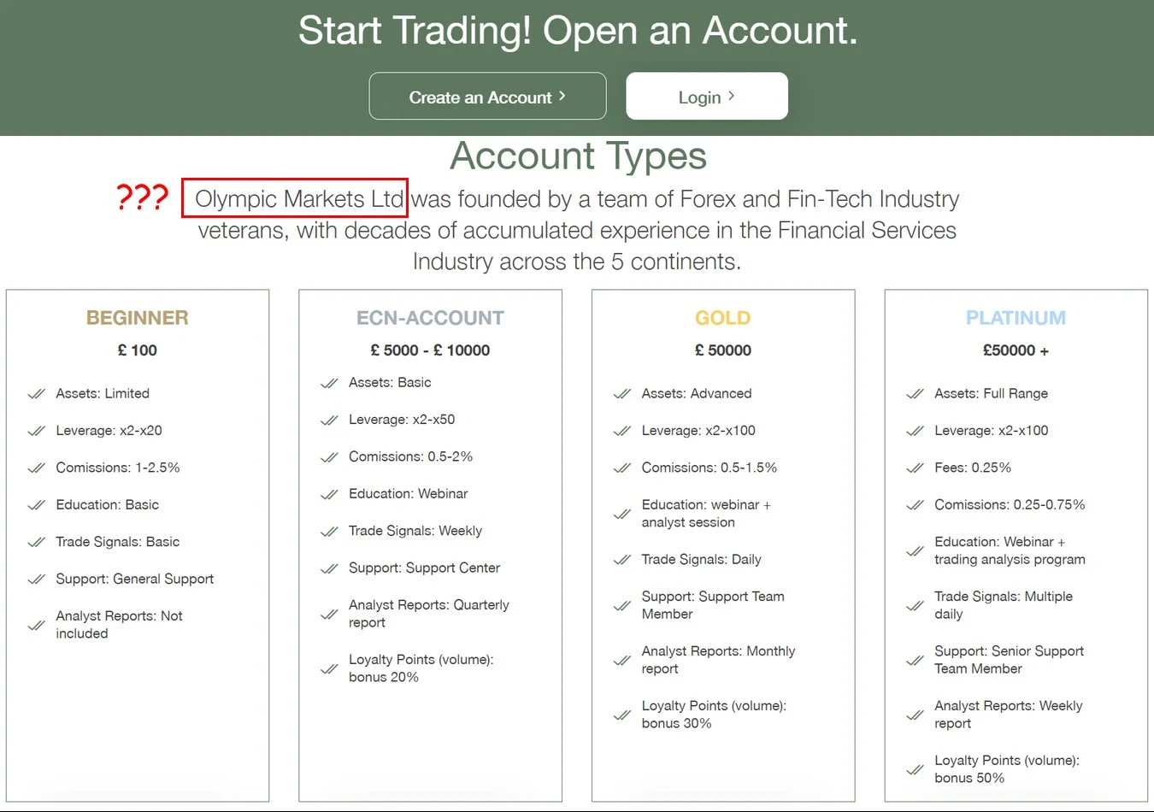Click 'Analyst Reports: Monthly report' text
1154x812 pixels.
point(719,660)
